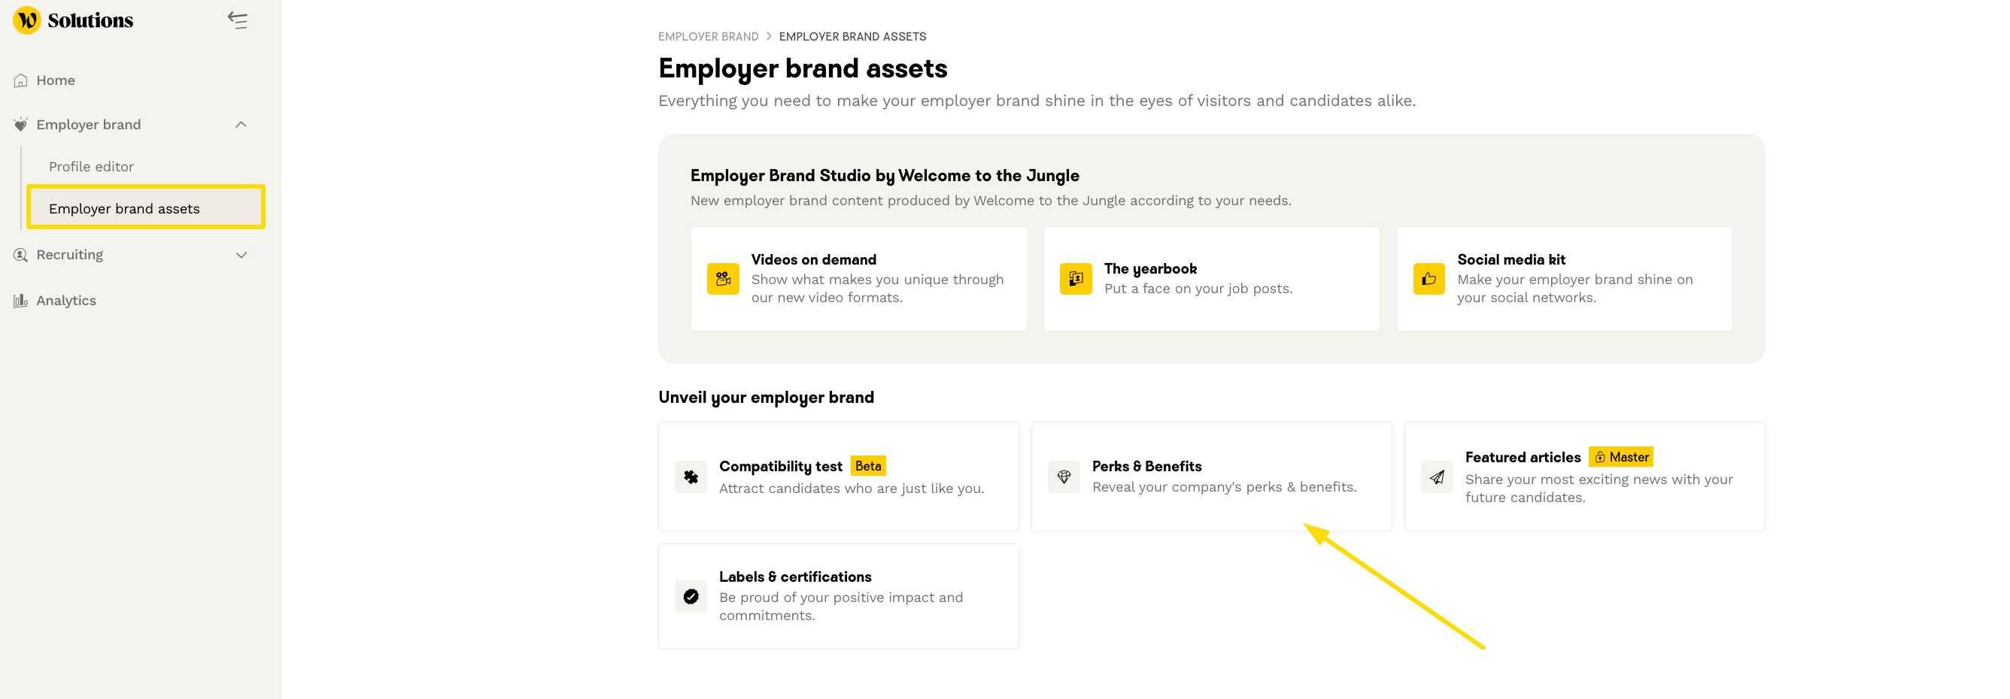Image resolution: width=2010 pixels, height=699 pixels.
Task: Click the EMPLOYER BRAND breadcrumb link
Action: pyautogui.click(x=708, y=37)
